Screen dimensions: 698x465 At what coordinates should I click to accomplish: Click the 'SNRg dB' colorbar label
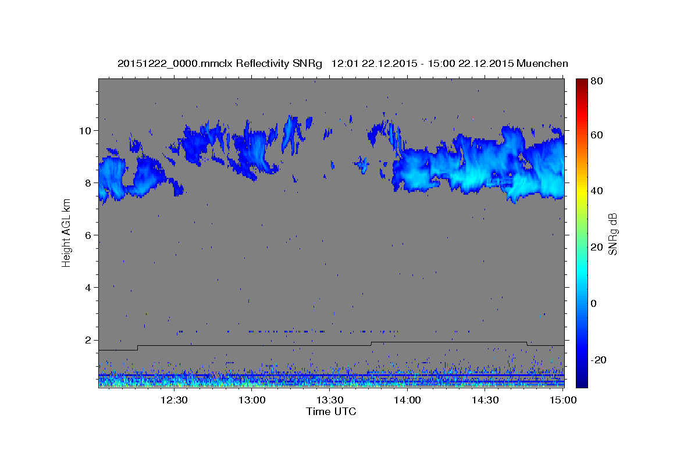tap(613, 234)
